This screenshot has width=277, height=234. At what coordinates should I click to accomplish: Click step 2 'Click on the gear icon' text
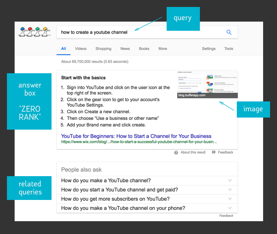pyautogui.click(x=113, y=102)
